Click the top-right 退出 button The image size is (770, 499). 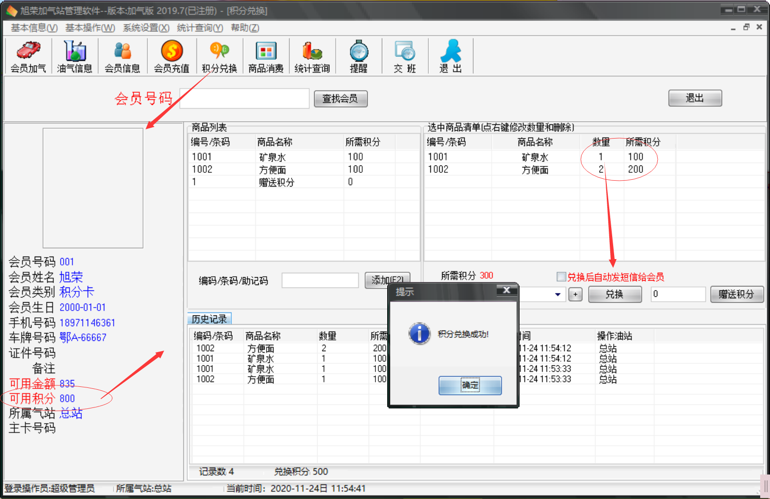(695, 98)
